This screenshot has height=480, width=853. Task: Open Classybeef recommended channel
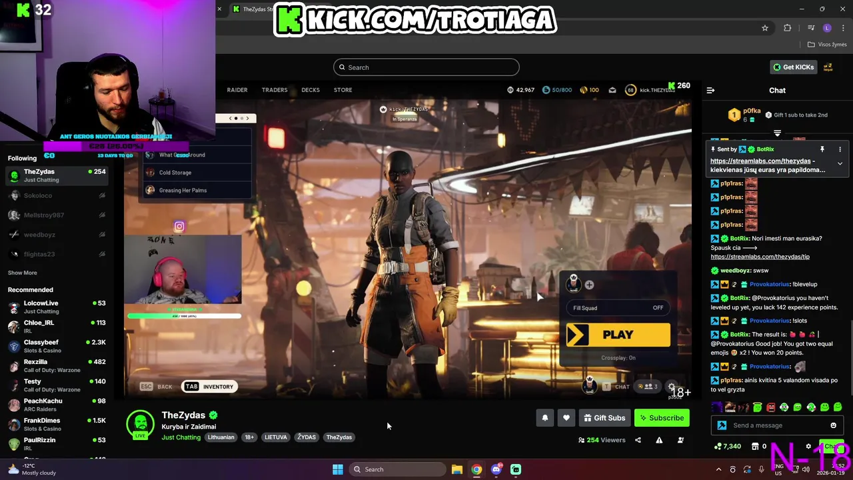(x=57, y=346)
